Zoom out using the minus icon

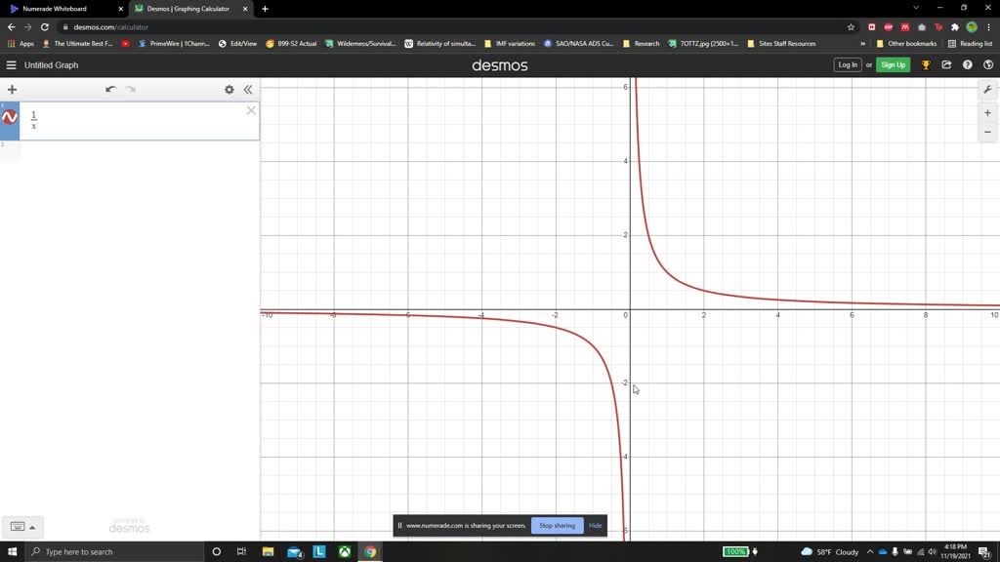987,132
